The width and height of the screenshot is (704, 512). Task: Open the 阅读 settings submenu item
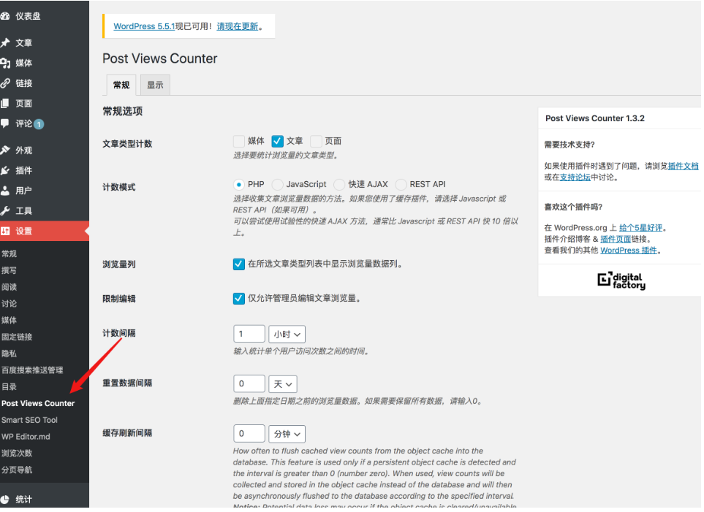[x=9, y=287]
